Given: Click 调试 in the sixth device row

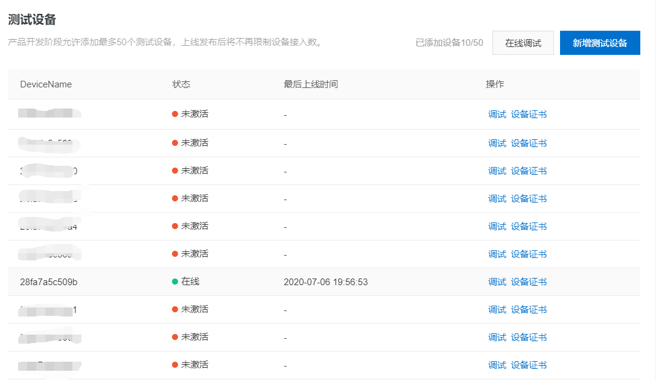Looking at the screenshot, I should [x=497, y=254].
